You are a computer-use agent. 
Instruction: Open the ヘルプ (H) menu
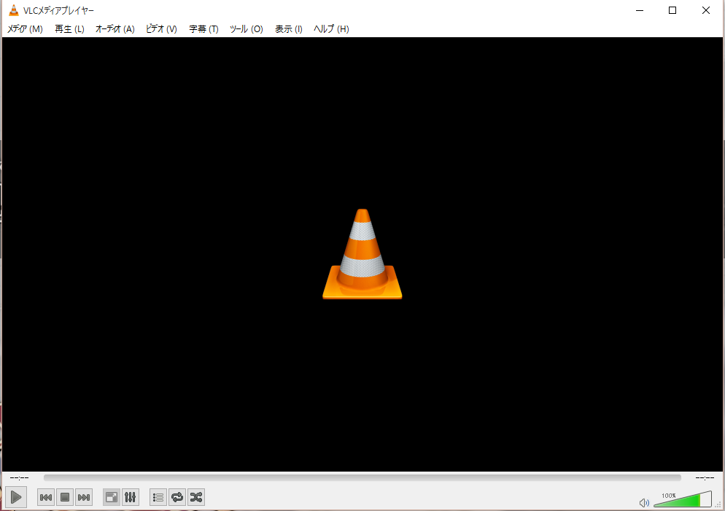[x=331, y=28]
